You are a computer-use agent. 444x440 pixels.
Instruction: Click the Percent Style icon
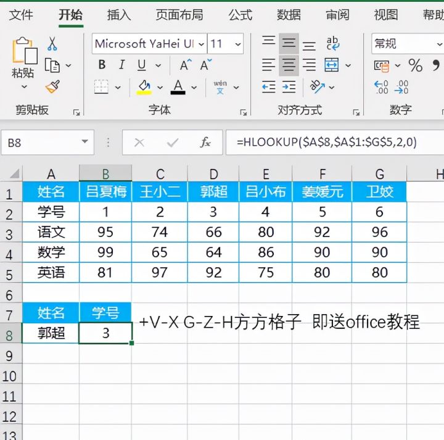pyautogui.click(x=415, y=65)
